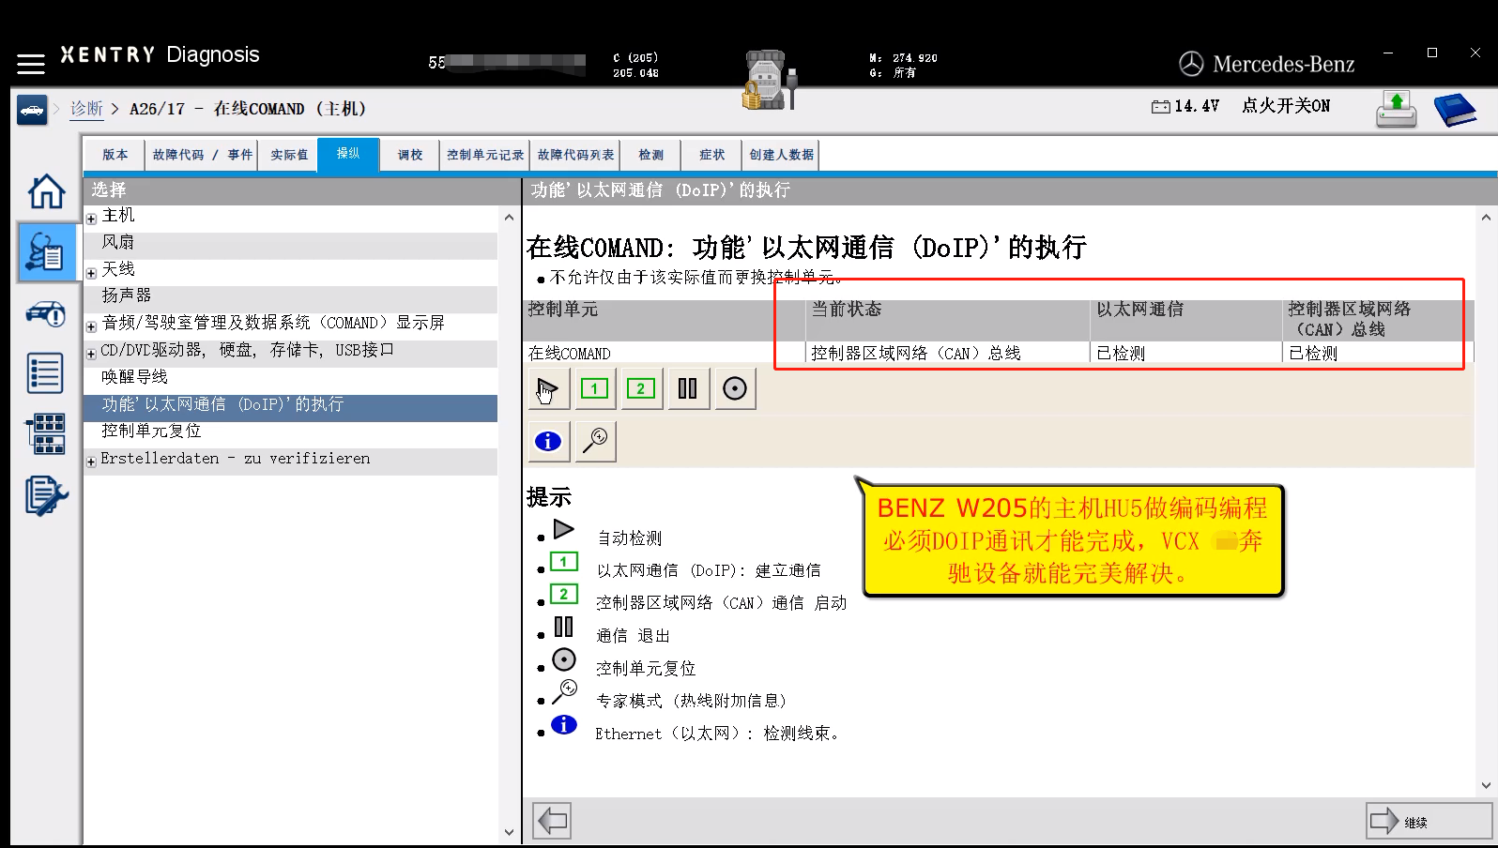This screenshot has width=1498, height=848.
Task: Click scroll down arrow of right content panel
Action: [x=1486, y=785]
